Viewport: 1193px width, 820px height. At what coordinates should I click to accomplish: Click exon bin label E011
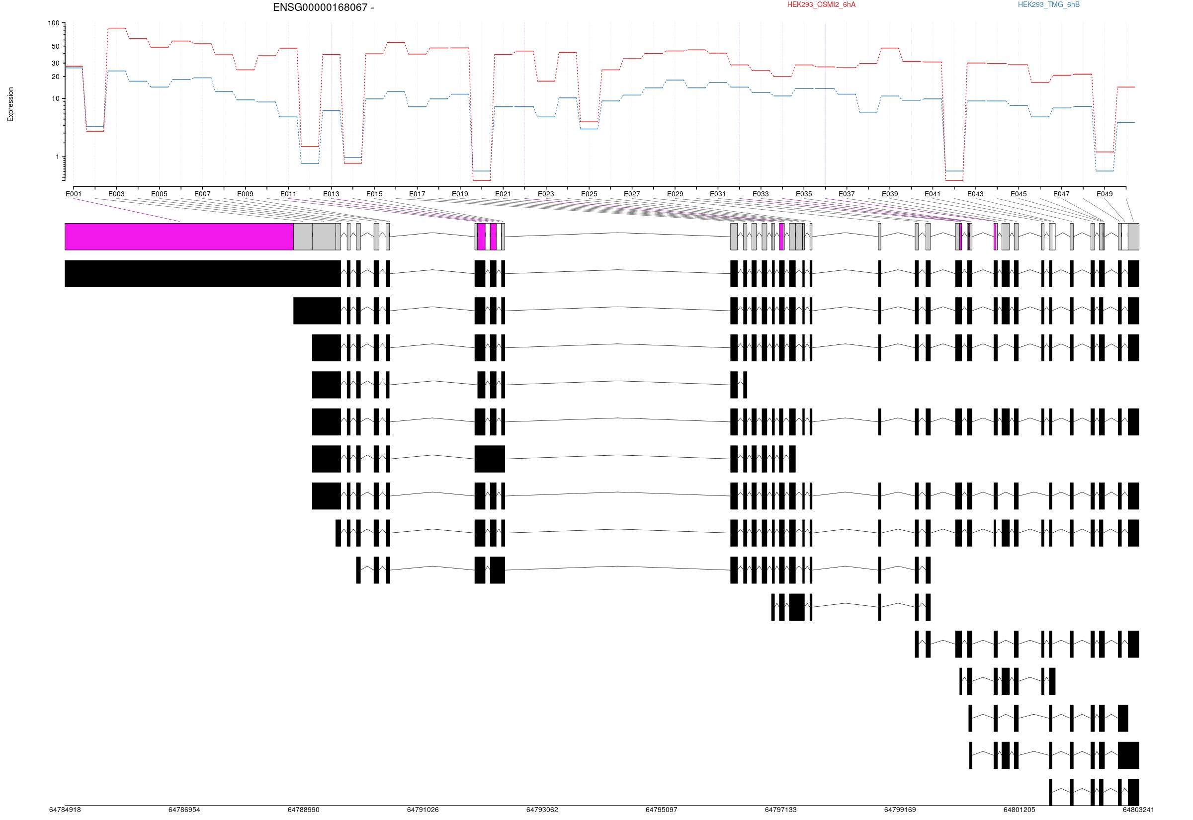point(288,194)
